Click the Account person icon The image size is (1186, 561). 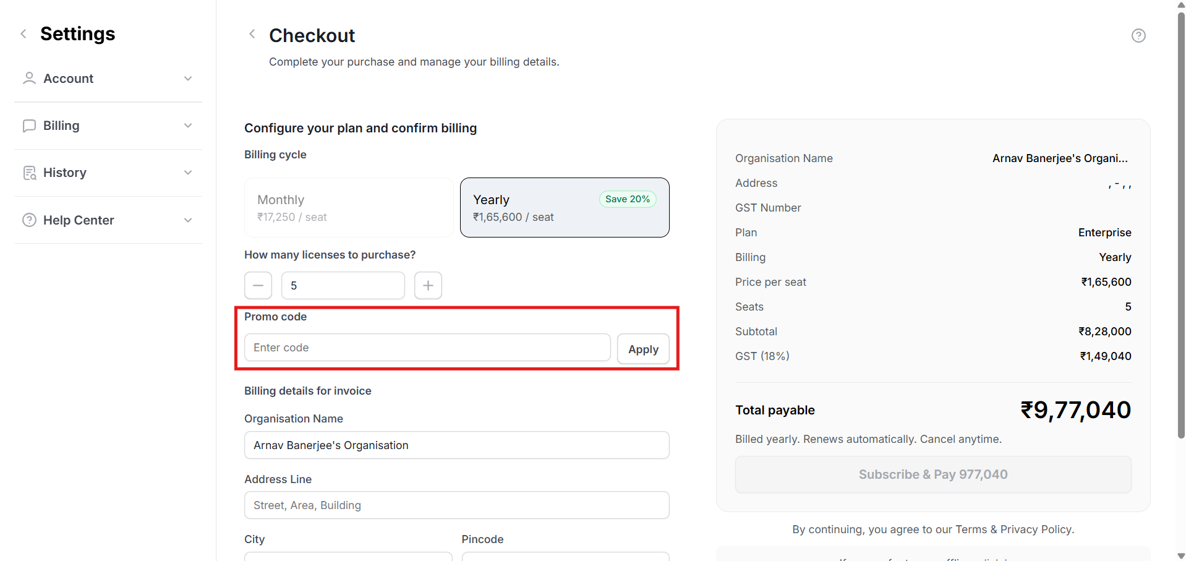pos(29,79)
